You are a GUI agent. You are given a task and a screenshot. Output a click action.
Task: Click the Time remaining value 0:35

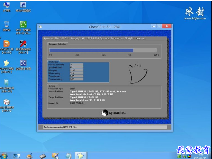tap(77, 79)
